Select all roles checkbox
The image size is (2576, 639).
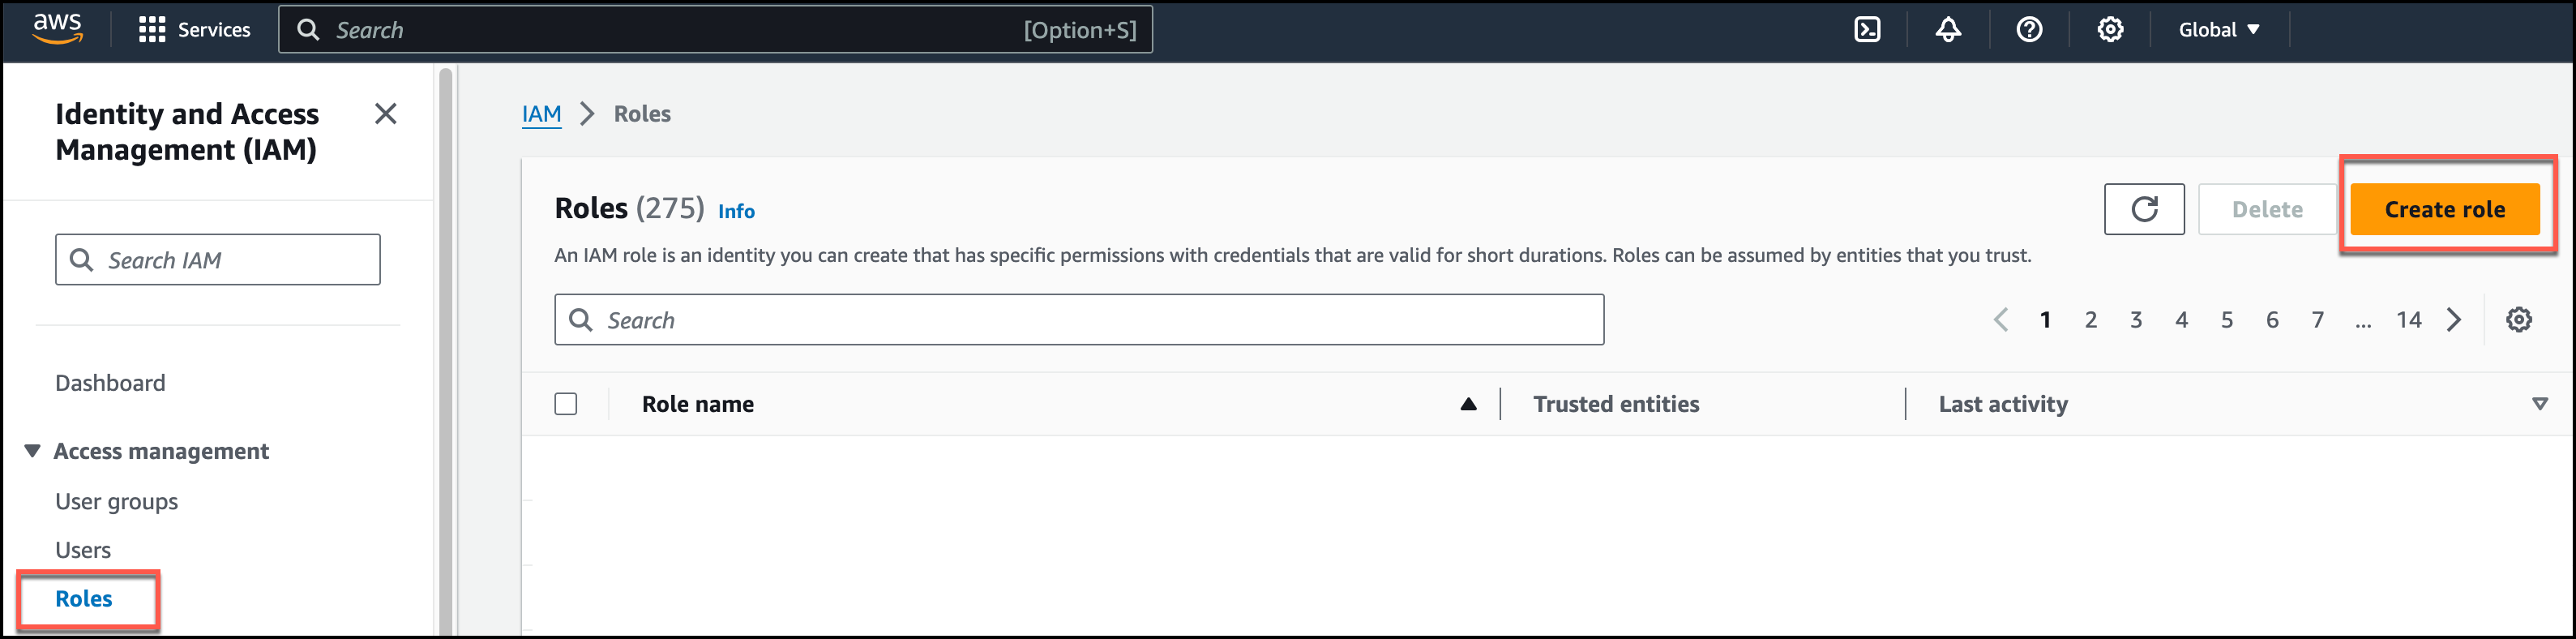point(566,404)
